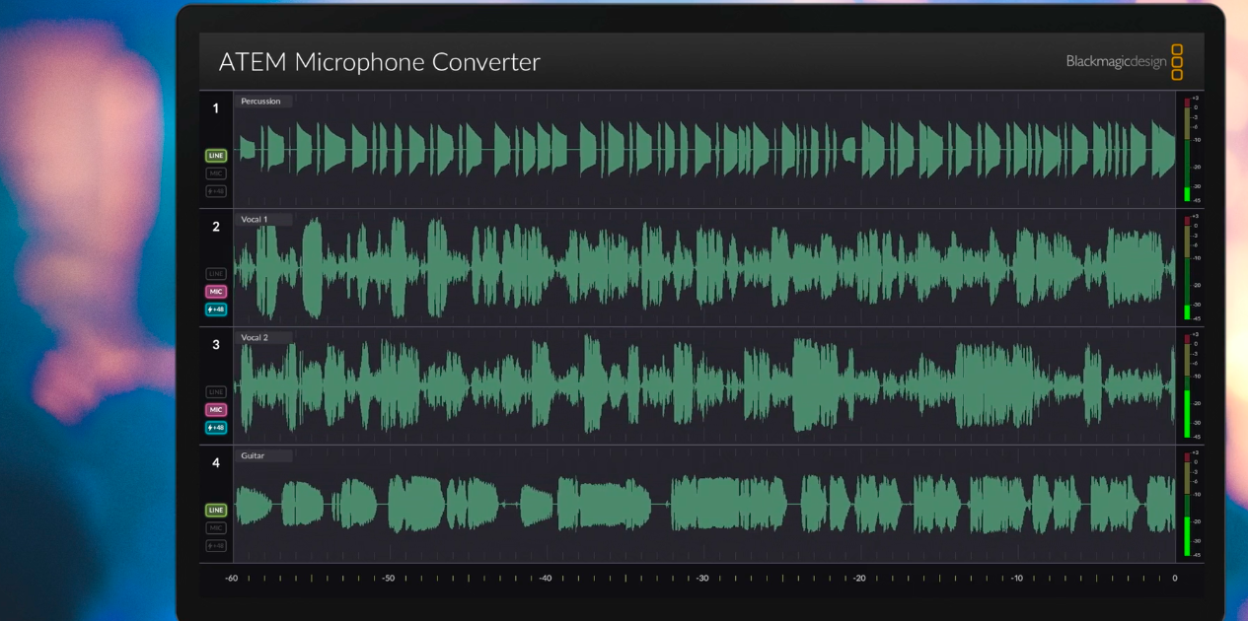1248x621 pixels.
Task: Click the Blackmagicdesign logo
Action: [1125, 61]
